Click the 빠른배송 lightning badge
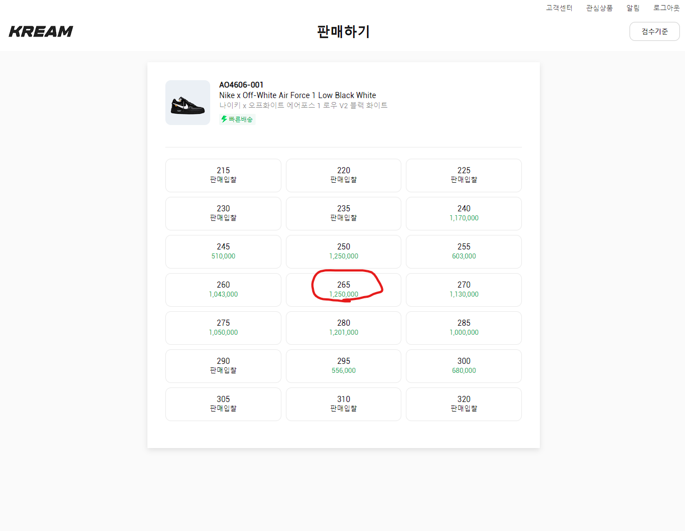Viewport: 685px width, 531px height. pyautogui.click(x=237, y=119)
